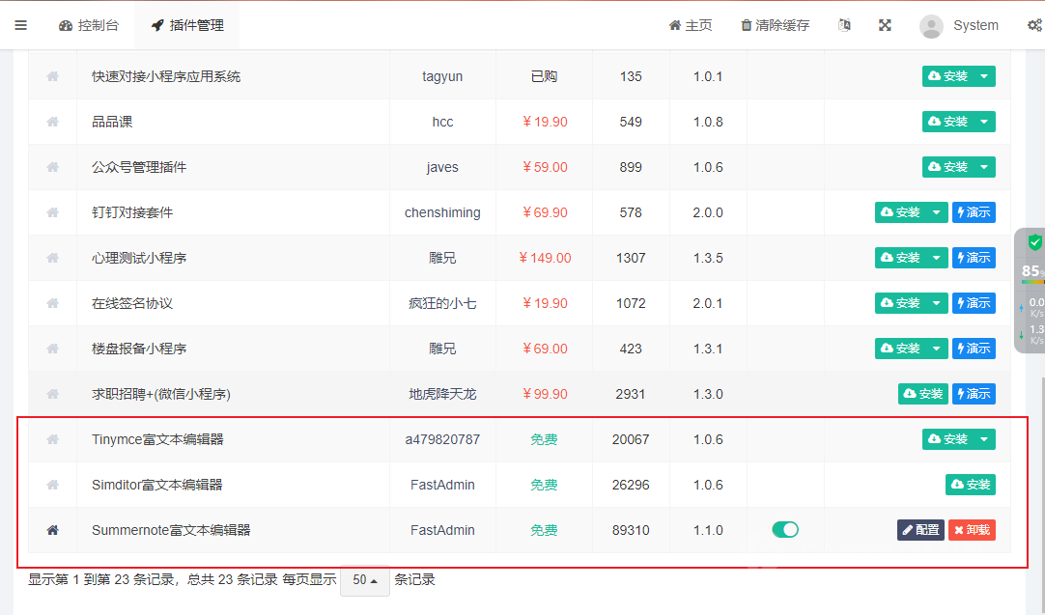This screenshot has width=1045, height=615.
Task: Open settings via the gears icon
Action: click(1033, 25)
